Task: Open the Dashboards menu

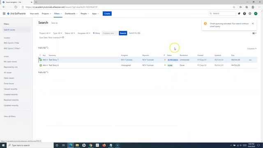Action: 71,14
